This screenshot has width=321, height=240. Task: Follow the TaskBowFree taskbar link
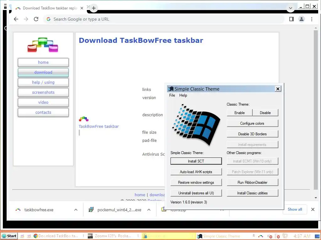[x=99, y=127]
